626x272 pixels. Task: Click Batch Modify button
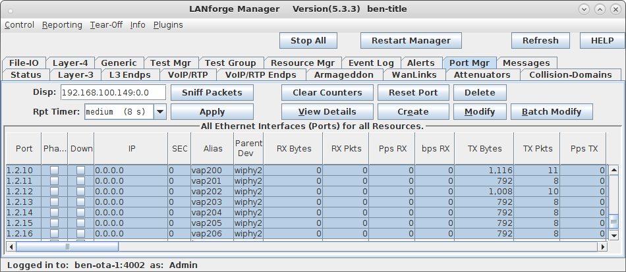pyautogui.click(x=552, y=112)
